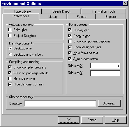Toggle Display grid checkbox
The width and height of the screenshot is (129, 127).
70,30
